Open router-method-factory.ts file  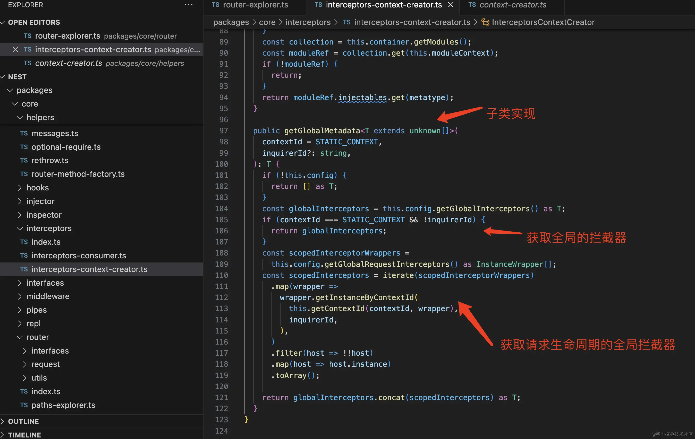(101, 174)
